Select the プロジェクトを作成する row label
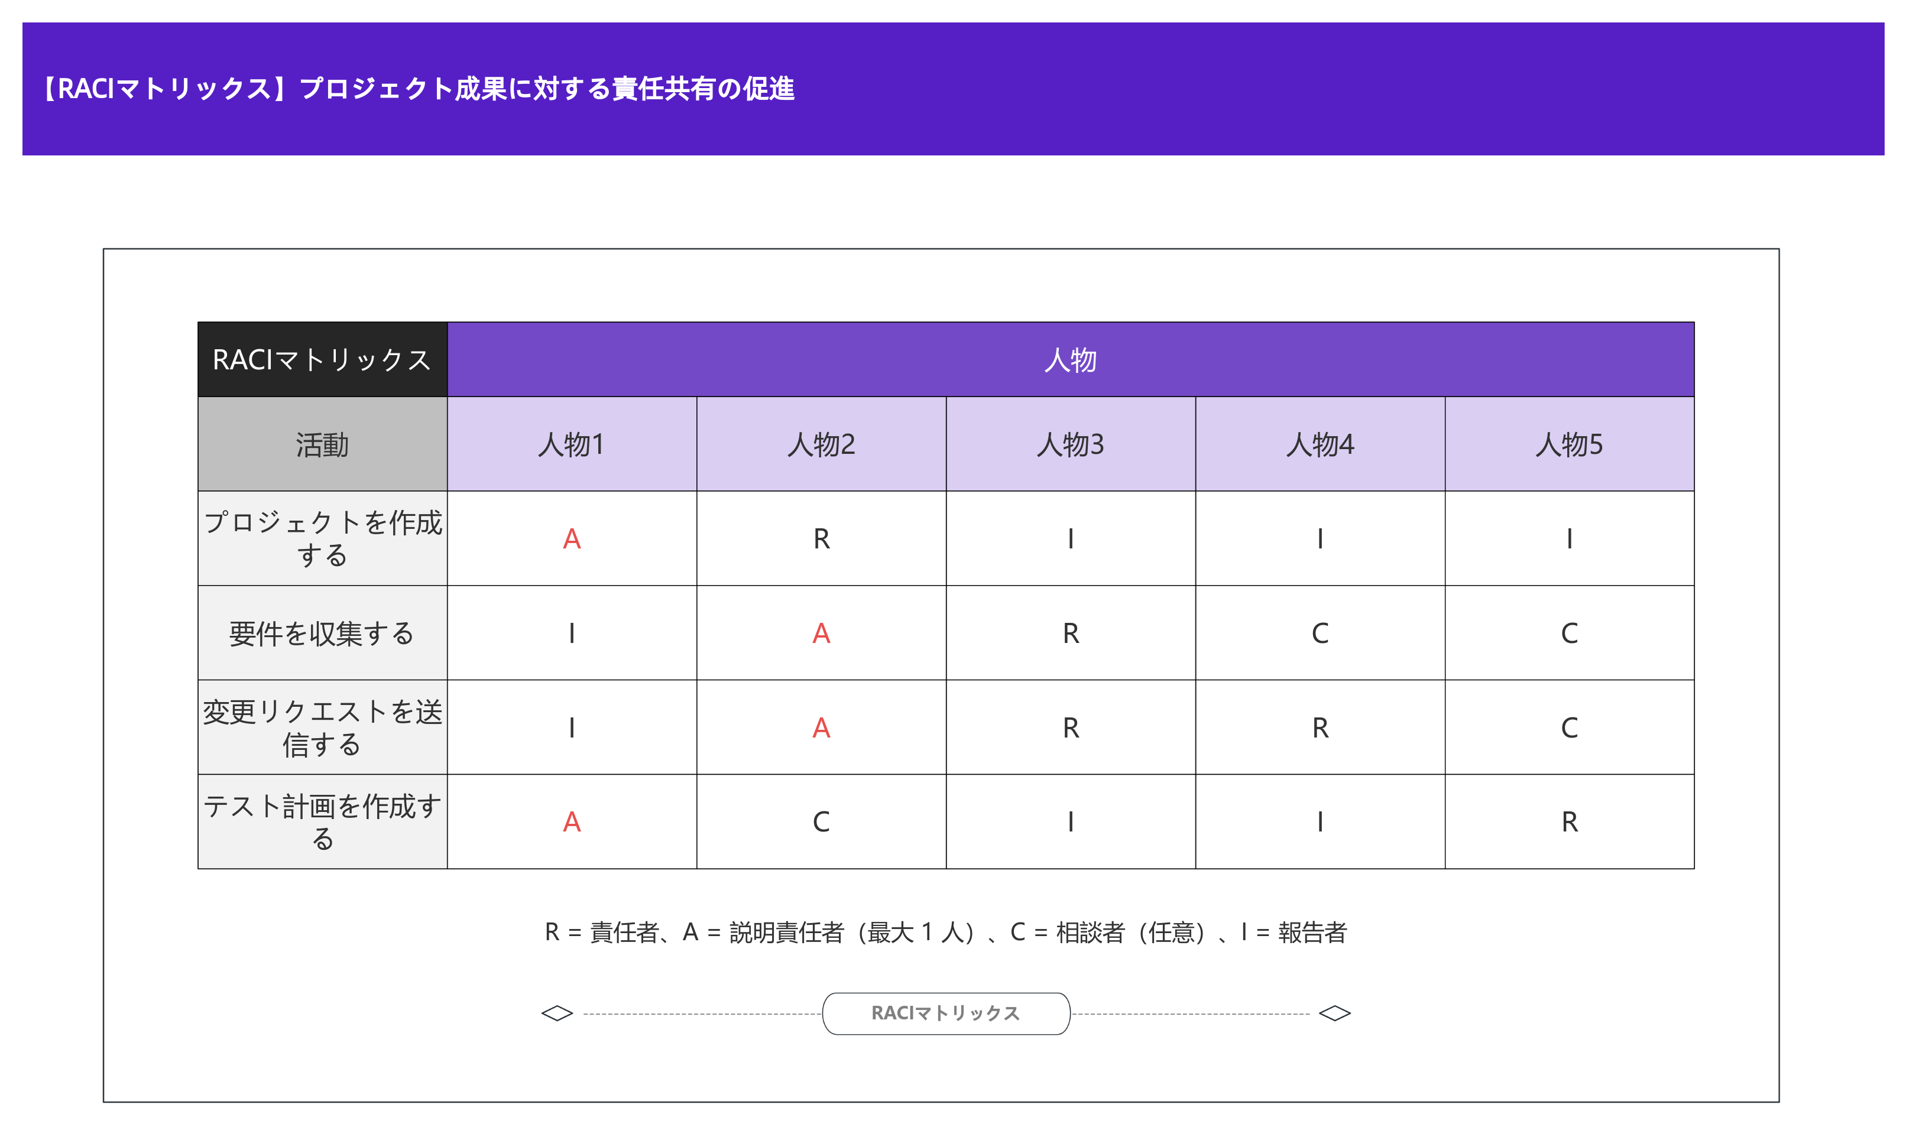The image size is (1906, 1124). 323,538
